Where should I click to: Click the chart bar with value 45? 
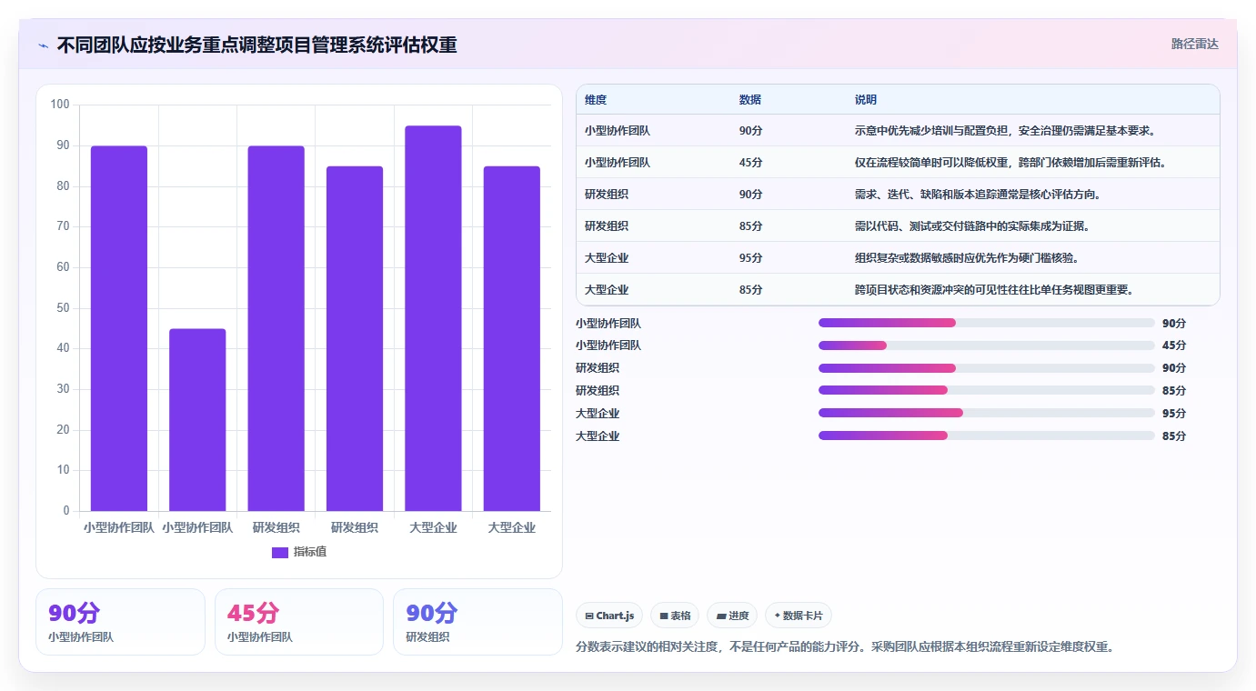(x=197, y=419)
